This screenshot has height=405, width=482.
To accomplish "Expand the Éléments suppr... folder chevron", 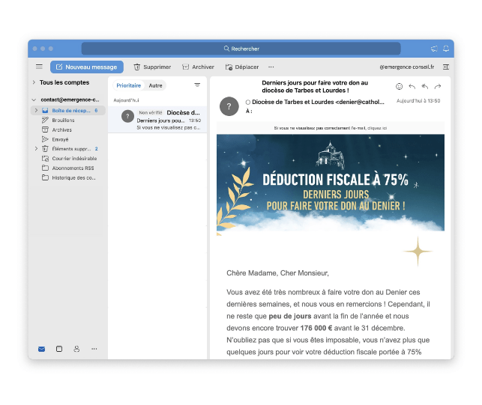I will (36, 149).
